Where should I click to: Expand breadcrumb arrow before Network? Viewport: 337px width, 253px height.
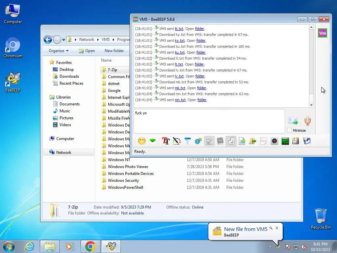(x=76, y=40)
